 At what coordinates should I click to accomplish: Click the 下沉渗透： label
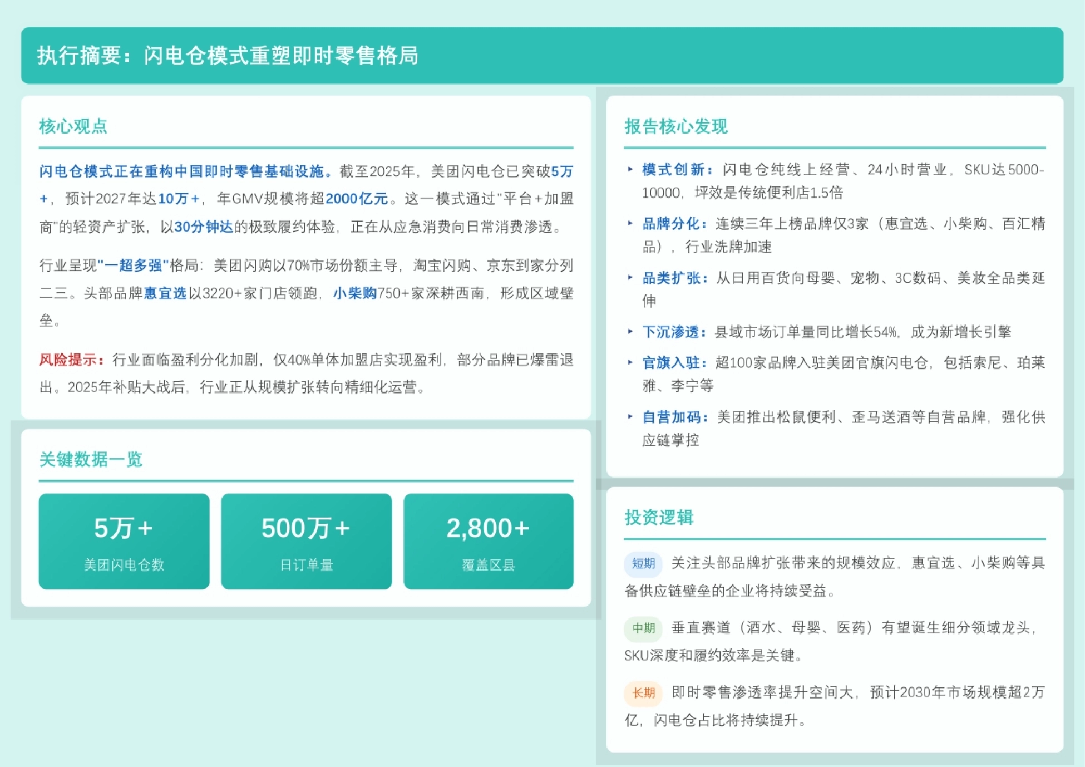point(675,332)
